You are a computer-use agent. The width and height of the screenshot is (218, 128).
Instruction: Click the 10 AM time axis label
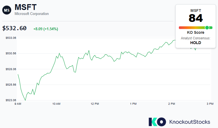click(x=56, y=104)
